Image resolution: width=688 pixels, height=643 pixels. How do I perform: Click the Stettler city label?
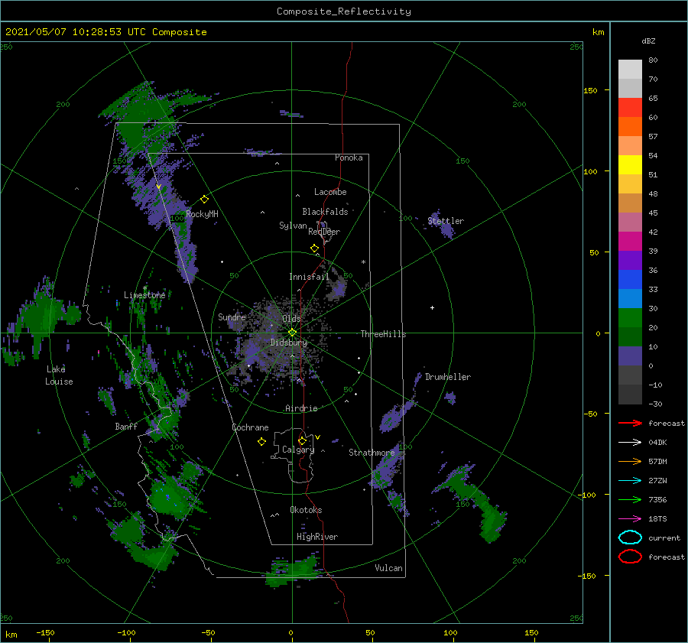pyautogui.click(x=446, y=221)
